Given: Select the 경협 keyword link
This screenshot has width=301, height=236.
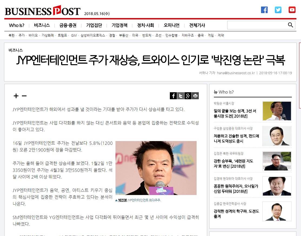Looking at the screenshot, I should click(112, 35).
